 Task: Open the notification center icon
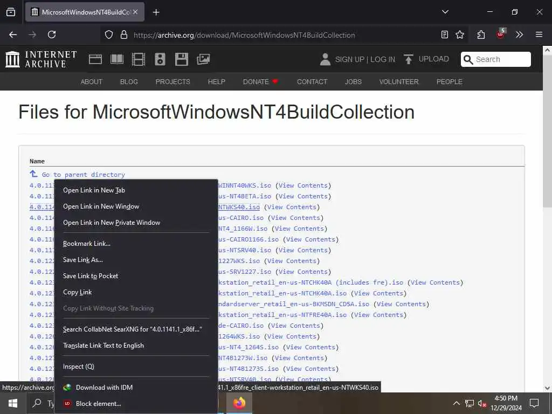pyautogui.click(x=534, y=403)
